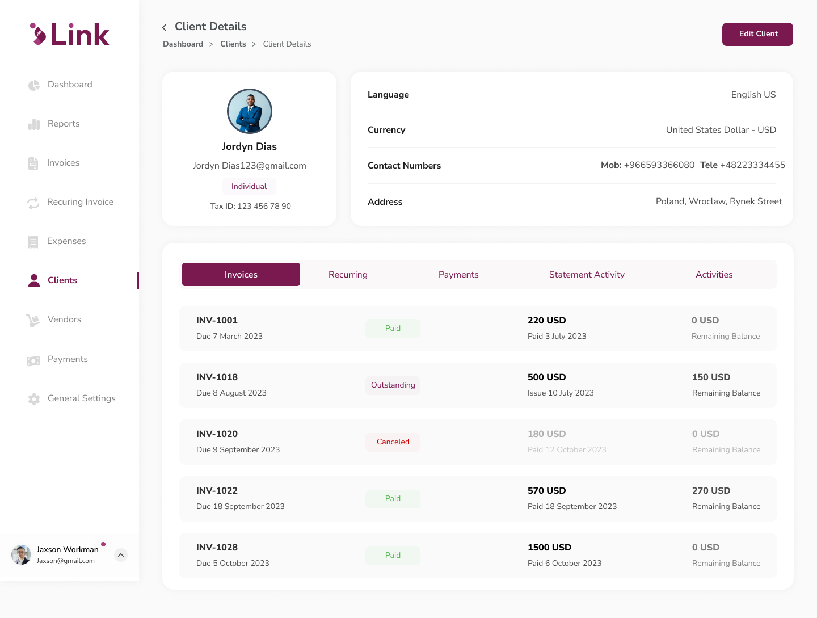
Task: Open General Settings gear icon
Action: pos(34,399)
